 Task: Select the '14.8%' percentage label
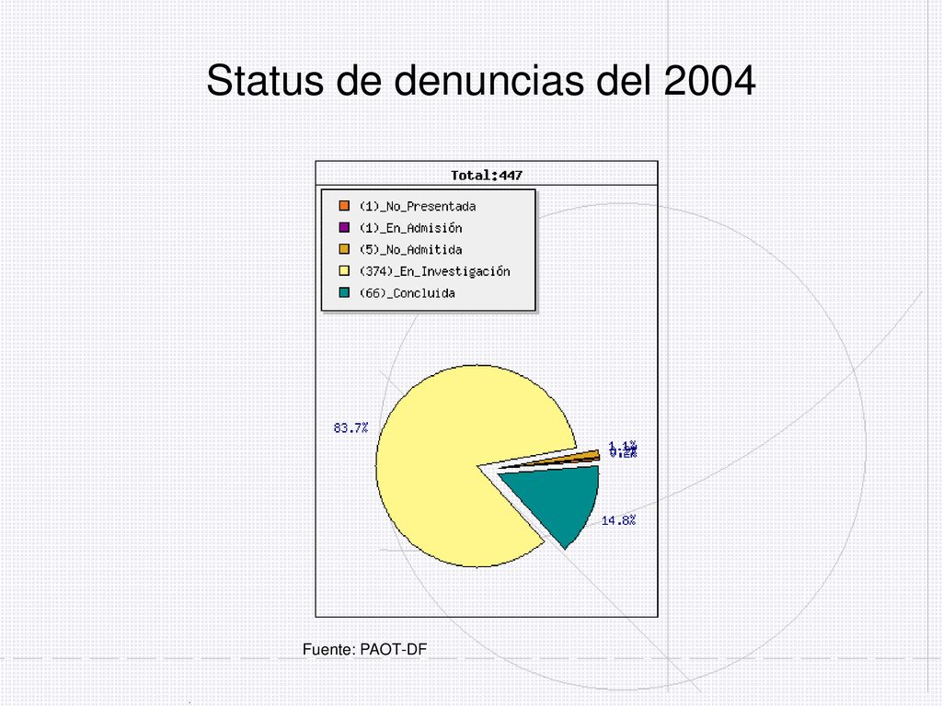tap(619, 520)
